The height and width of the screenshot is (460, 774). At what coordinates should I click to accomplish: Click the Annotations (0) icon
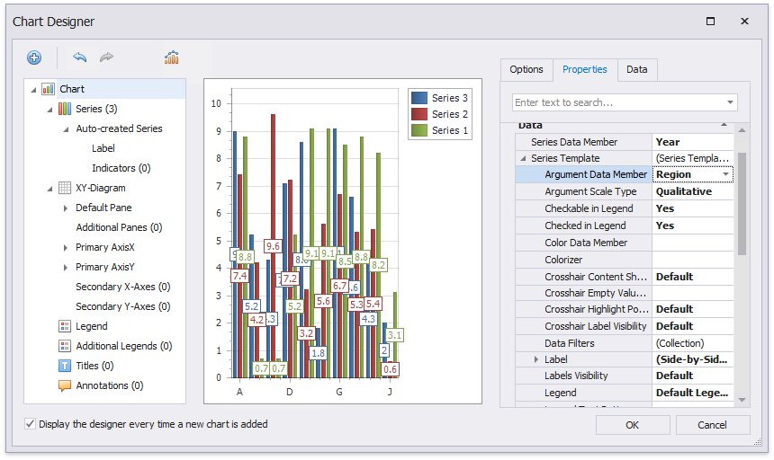[65, 385]
